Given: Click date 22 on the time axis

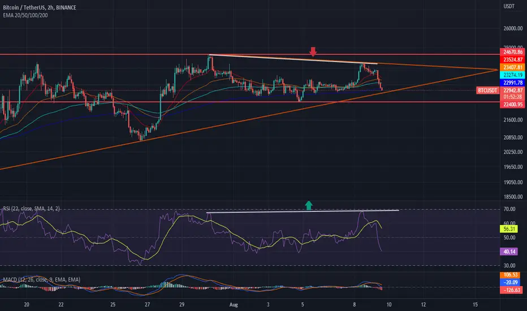Looking at the screenshot, I should (61, 305).
